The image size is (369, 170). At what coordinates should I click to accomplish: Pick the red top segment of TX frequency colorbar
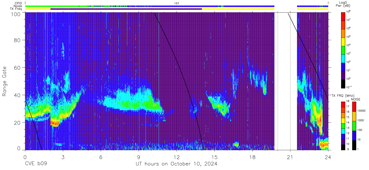pyautogui.click(x=343, y=105)
